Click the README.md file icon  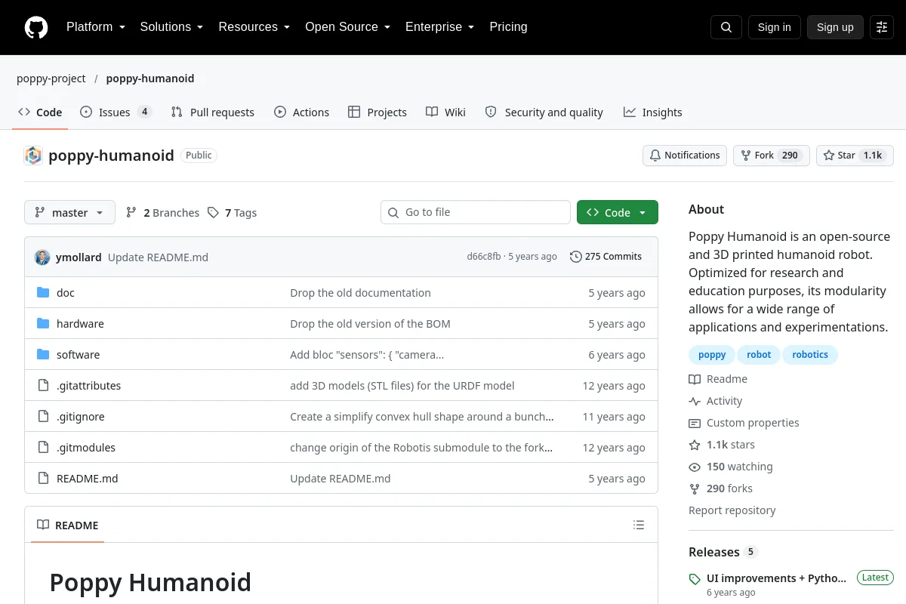coord(43,479)
